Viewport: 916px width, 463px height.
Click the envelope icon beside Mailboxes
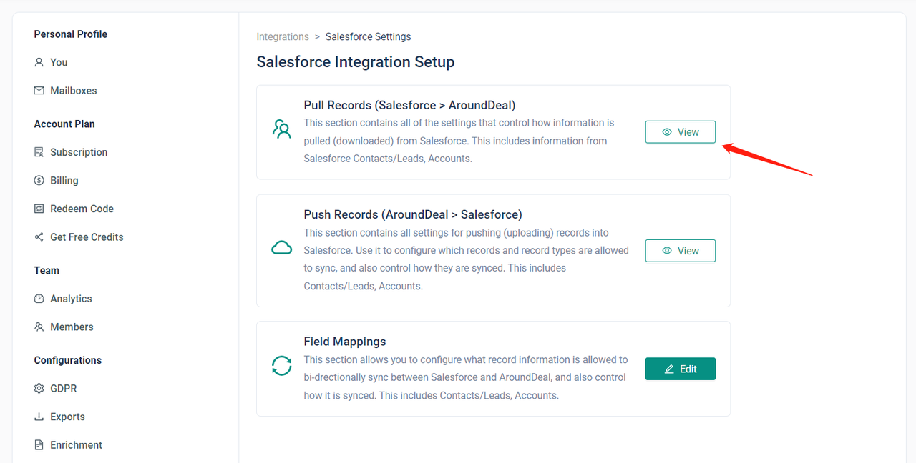pyautogui.click(x=39, y=91)
